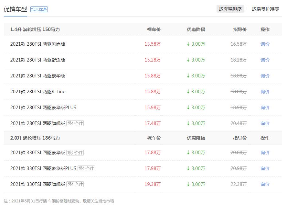Click 询价 for 280TSI 两驱豪华版PLUS
Image resolution: width=287 pixels, height=206 pixels.
[265, 108]
